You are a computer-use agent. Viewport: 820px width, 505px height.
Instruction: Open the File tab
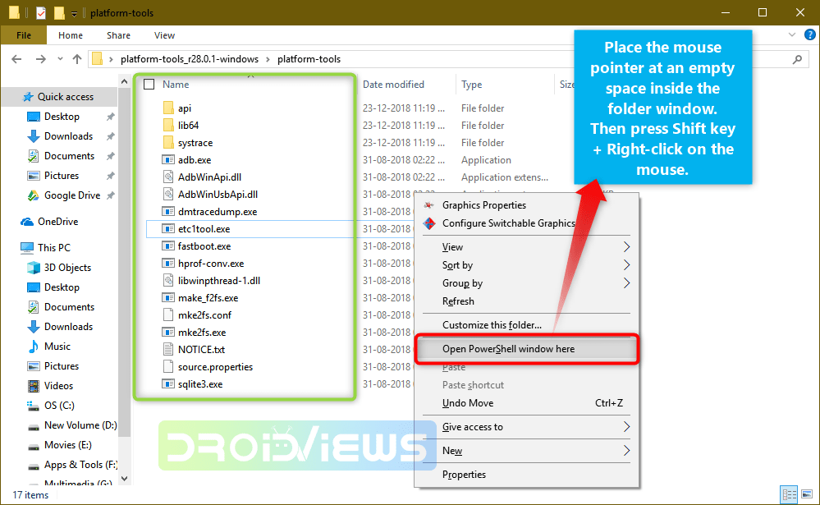[24, 35]
